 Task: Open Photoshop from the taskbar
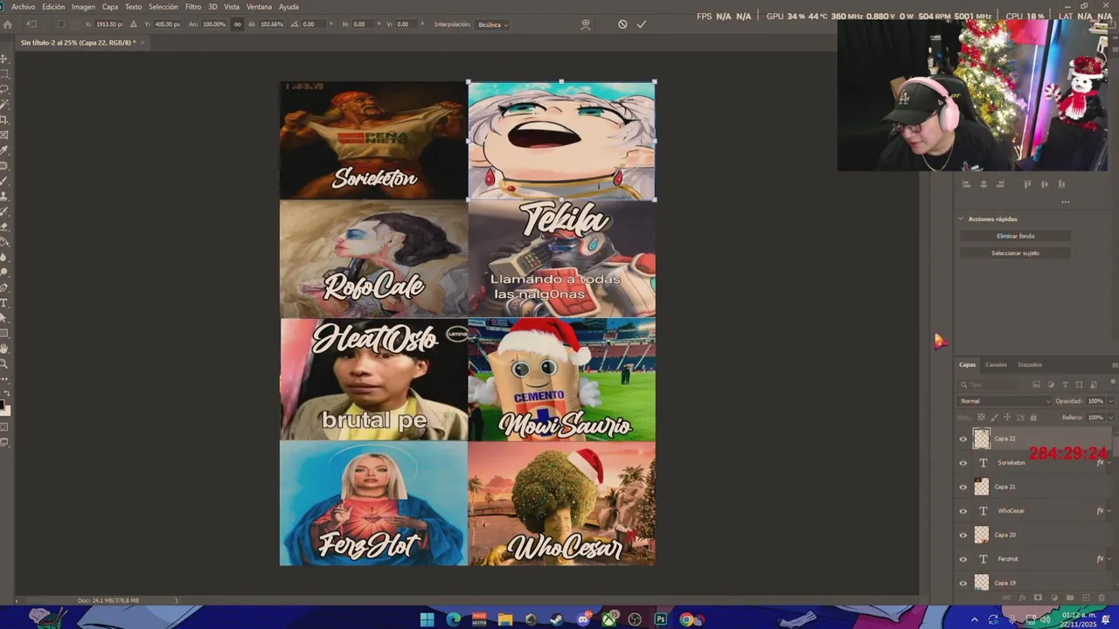point(661,619)
